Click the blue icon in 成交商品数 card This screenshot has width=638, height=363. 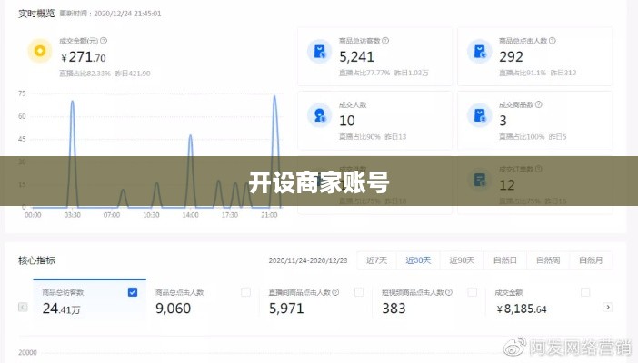[x=479, y=115]
